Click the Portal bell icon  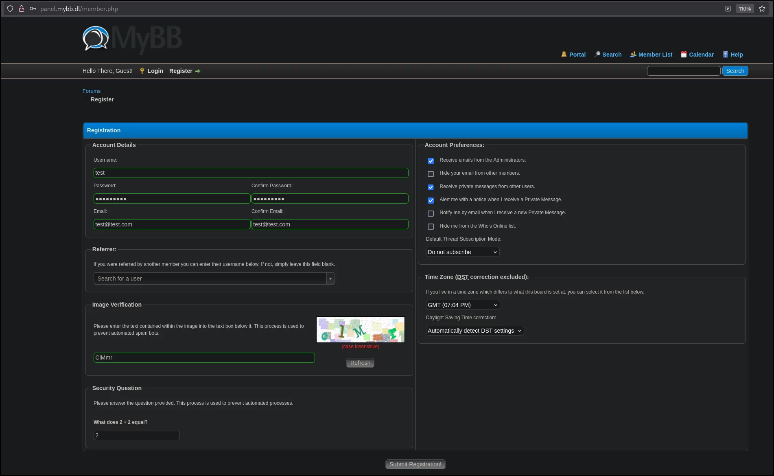[x=564, y=54]
